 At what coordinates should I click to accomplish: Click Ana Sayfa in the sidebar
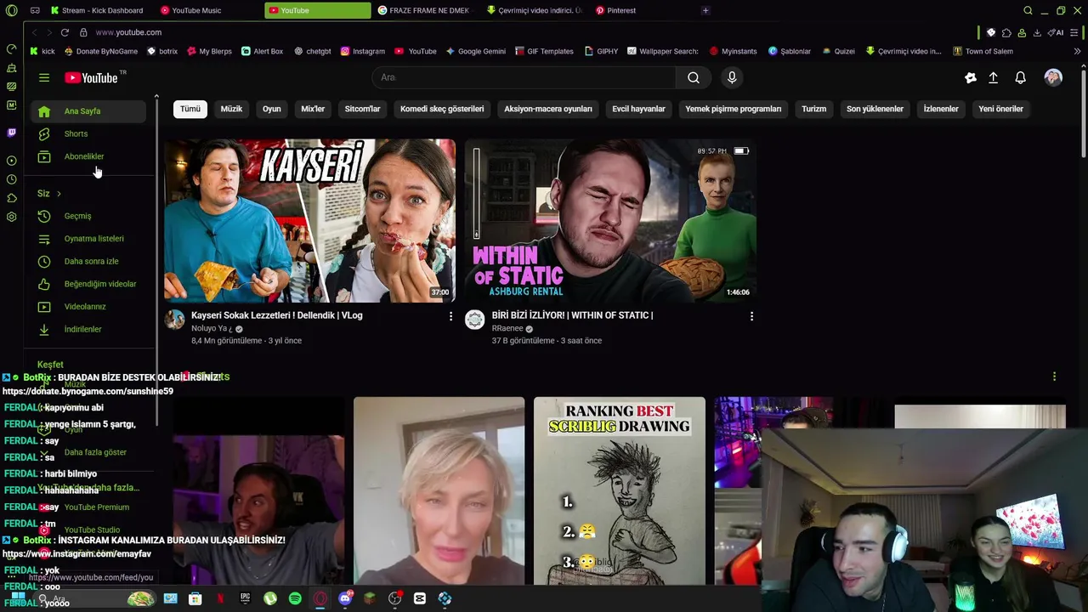coord(88,111)
